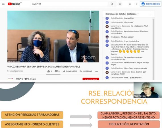Viewport: 162px width, 128px height.
Task: Open chat panel options menu
Action: pyautogui.click(x=151, y=14)
